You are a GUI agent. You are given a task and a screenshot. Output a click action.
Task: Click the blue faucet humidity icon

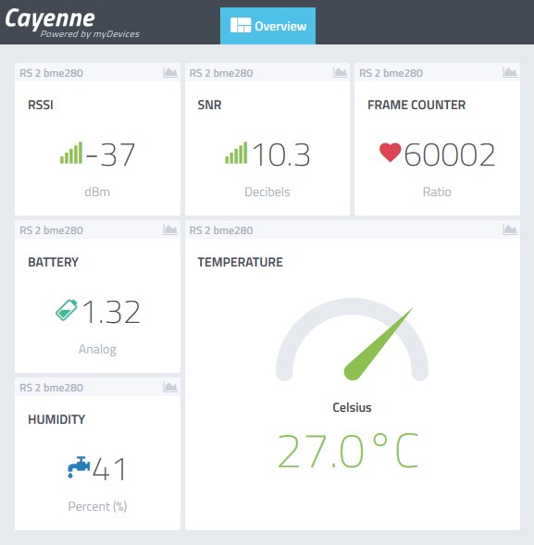point(79,467)
